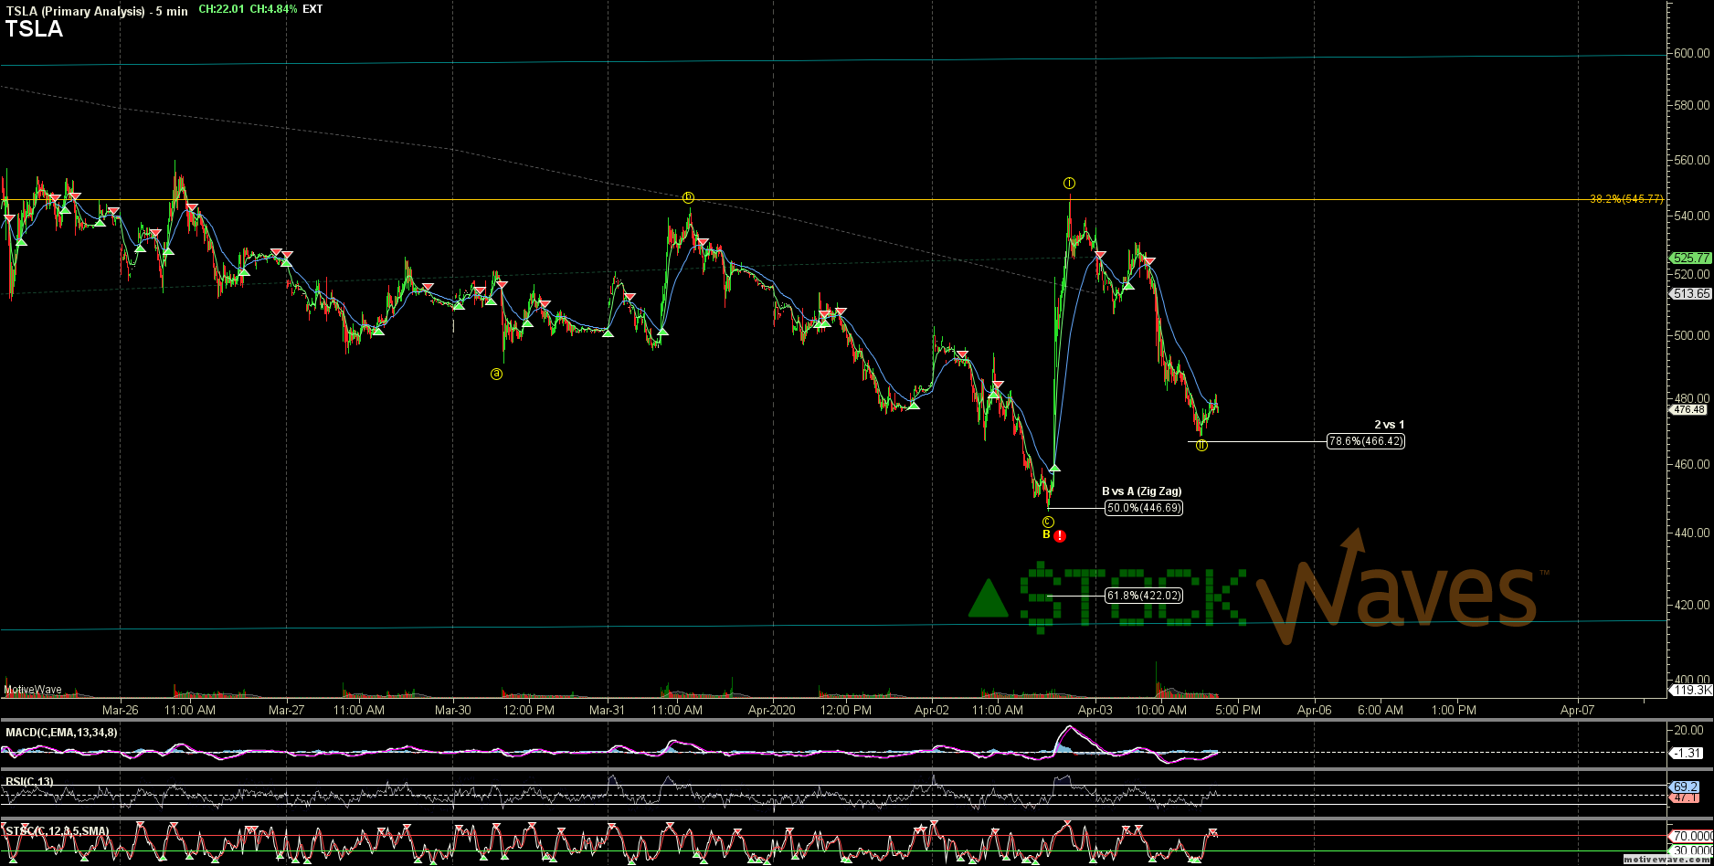Click the 400.00 price axis label
Viewport: 1714px width, 866px height.
1691,680
